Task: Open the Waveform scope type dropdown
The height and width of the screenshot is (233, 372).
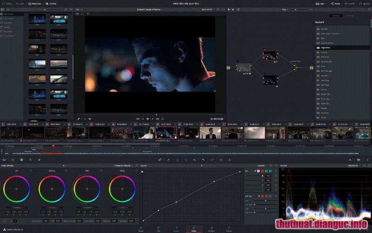Action: [354, 166]
